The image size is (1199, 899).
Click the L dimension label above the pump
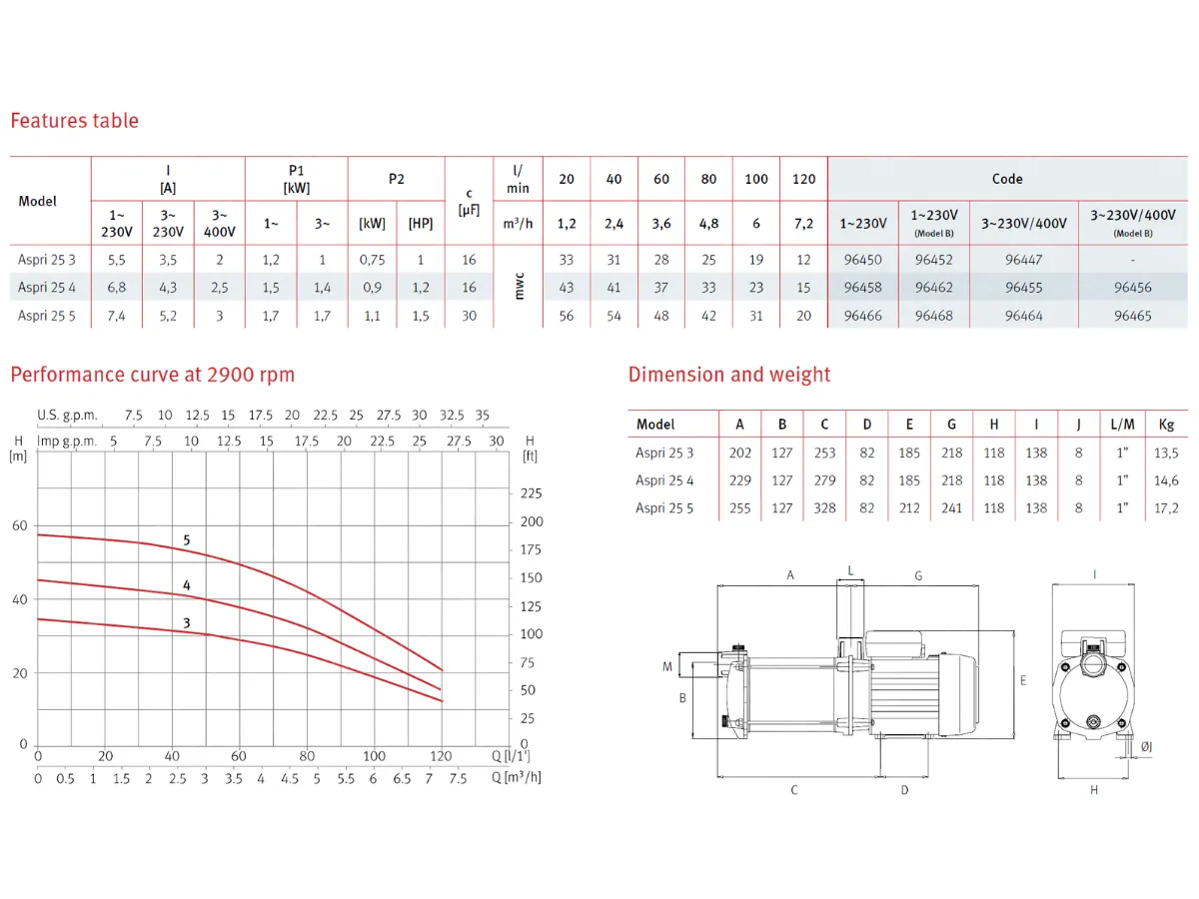850,570
